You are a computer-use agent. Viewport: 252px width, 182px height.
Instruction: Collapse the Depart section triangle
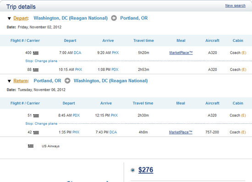click(x=9, y=18)
